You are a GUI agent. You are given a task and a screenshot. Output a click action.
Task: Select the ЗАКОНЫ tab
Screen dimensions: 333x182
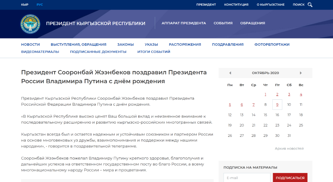pyautogui.click(x=126, y=45)
